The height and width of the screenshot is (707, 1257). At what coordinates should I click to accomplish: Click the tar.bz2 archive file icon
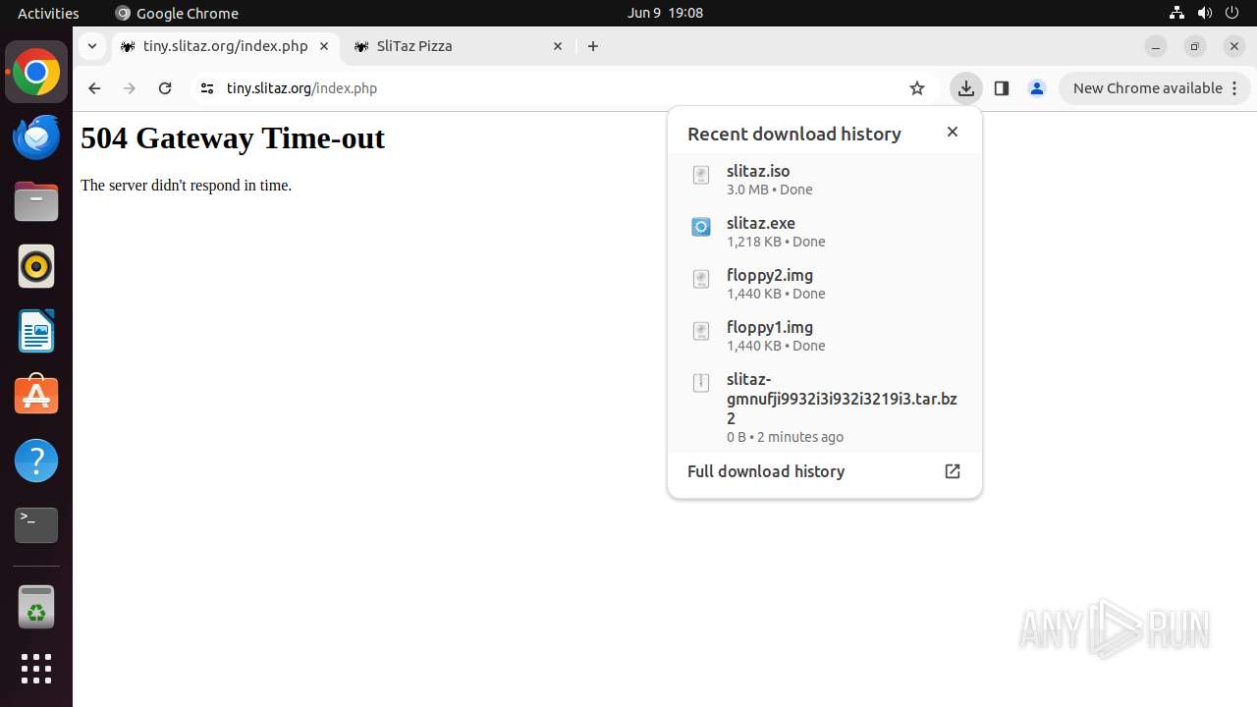(x=701, y=383)
